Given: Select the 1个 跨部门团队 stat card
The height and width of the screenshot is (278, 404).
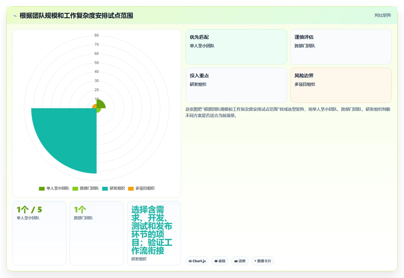Looking at the screenshot, I should tap(97, 233).
